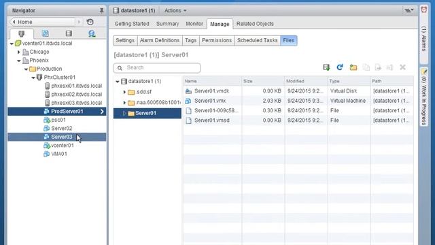
Task: Open the Scheduled Tasks sub-tab
Action: point(258,41)
